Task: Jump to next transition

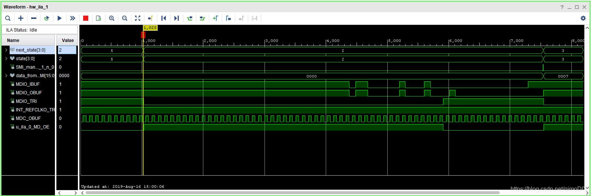Action: pyautogui.click(x=203, y=18)
